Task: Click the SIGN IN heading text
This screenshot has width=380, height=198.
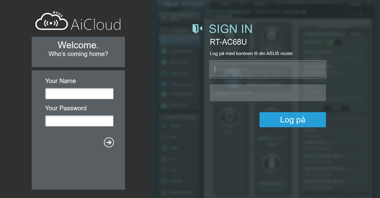Action: coord(231,29)
